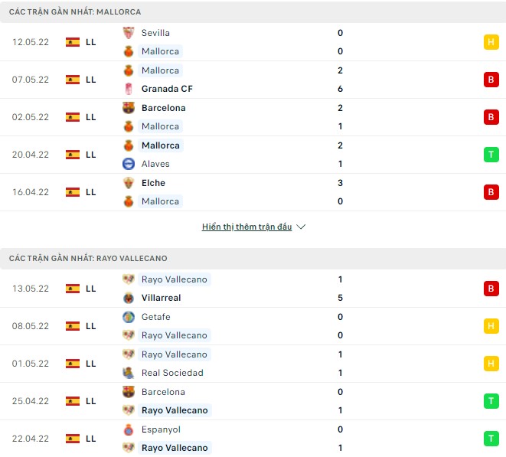
Task: Click the Alaves team crest icon
Action: (x=129, y=164)
